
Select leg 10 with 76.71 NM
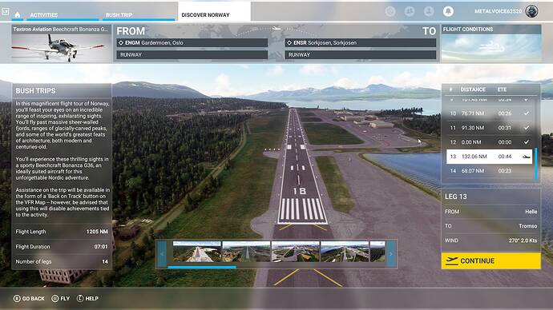click(x=490, y=113)
